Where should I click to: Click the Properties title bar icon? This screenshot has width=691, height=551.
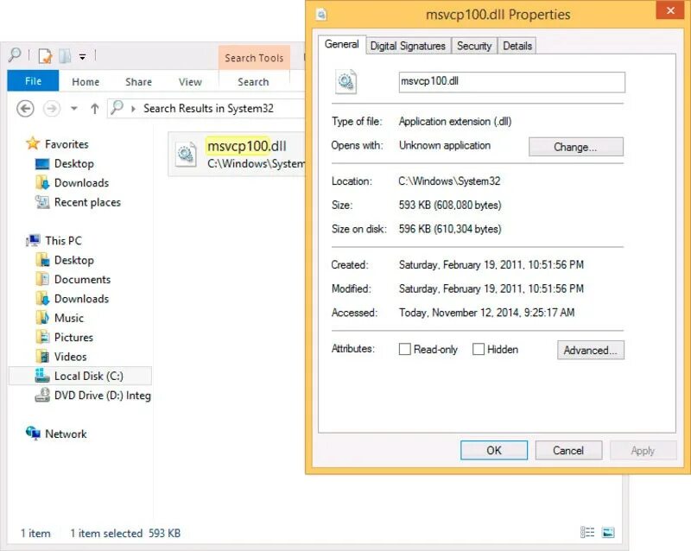[x=321, y=15]
